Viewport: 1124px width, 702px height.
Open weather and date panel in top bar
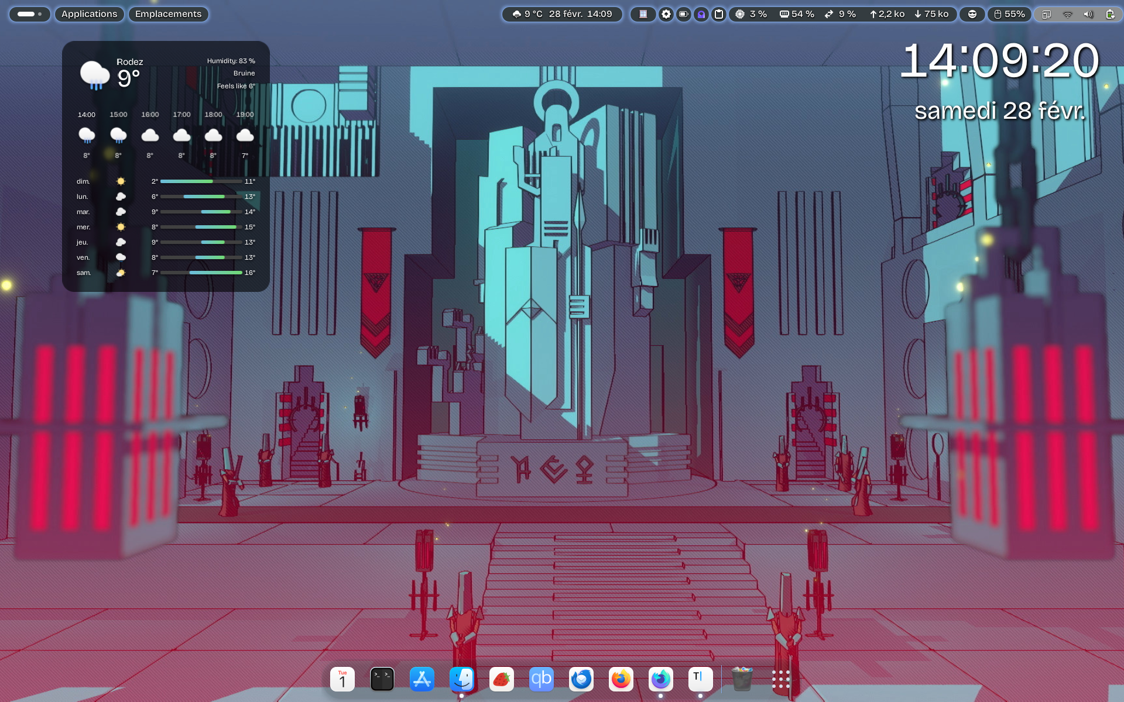(562, 14)
